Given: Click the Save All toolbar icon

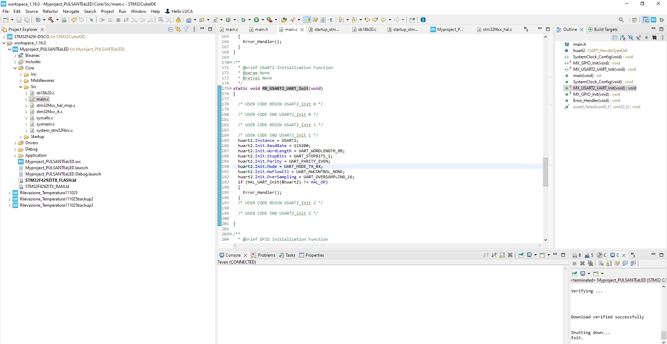Looking at the screenshot, I should pyautogui.click(x=27, y=20).
